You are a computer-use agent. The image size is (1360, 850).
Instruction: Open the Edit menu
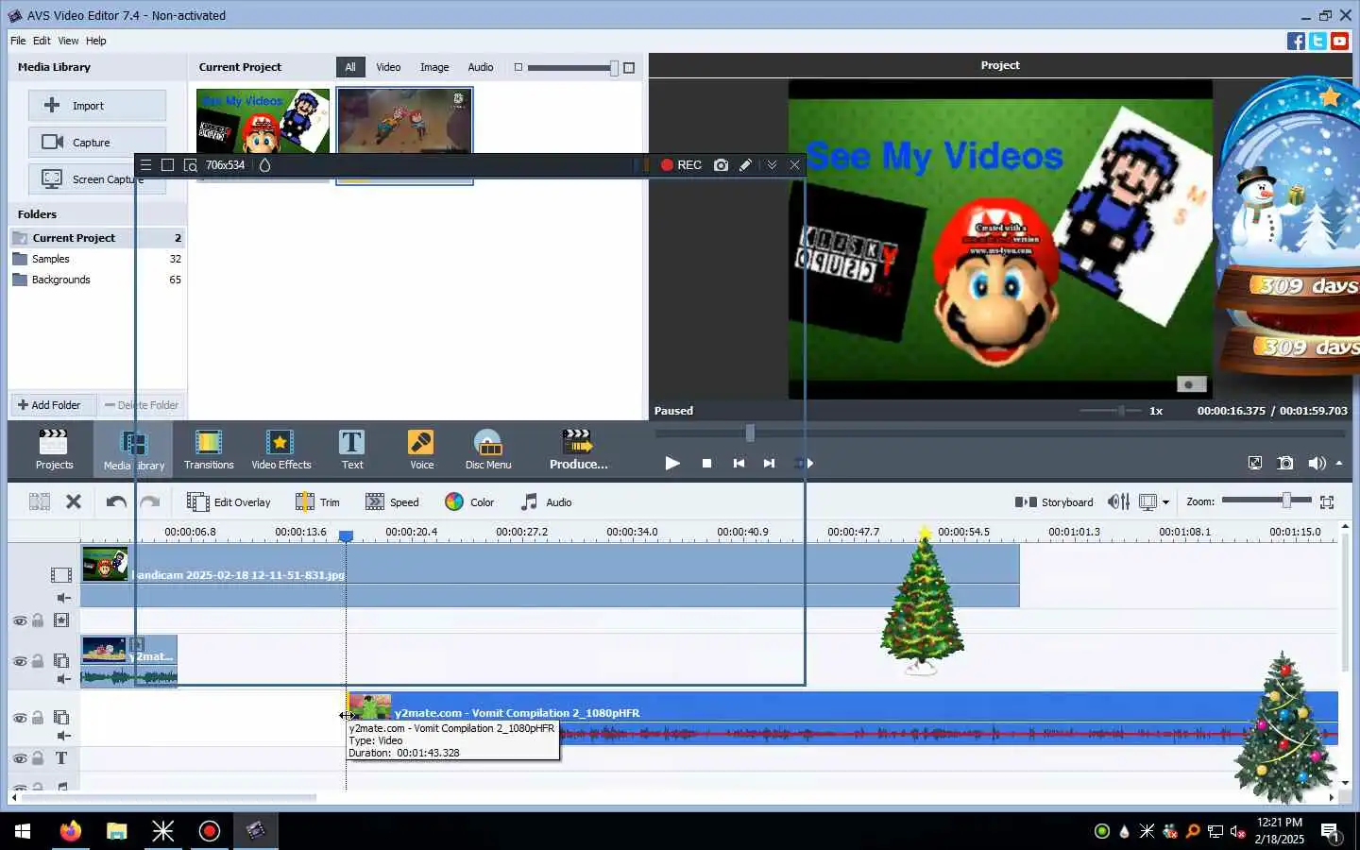[x=42, y=41]
